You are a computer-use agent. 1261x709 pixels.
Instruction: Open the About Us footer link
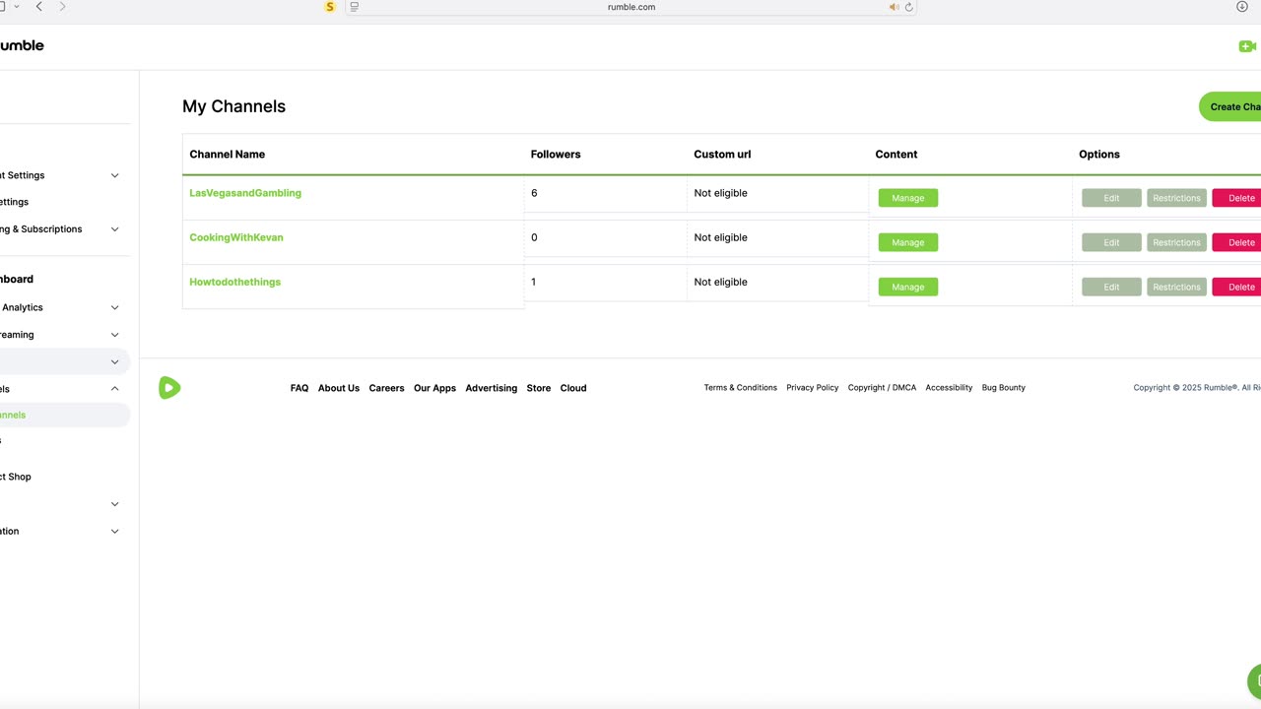coord(339,388)
